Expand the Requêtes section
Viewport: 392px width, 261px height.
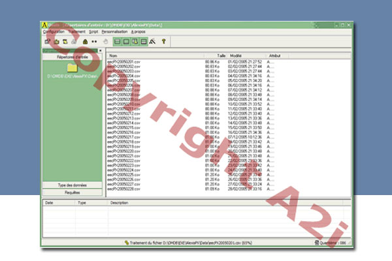click(x=73, y=193)
